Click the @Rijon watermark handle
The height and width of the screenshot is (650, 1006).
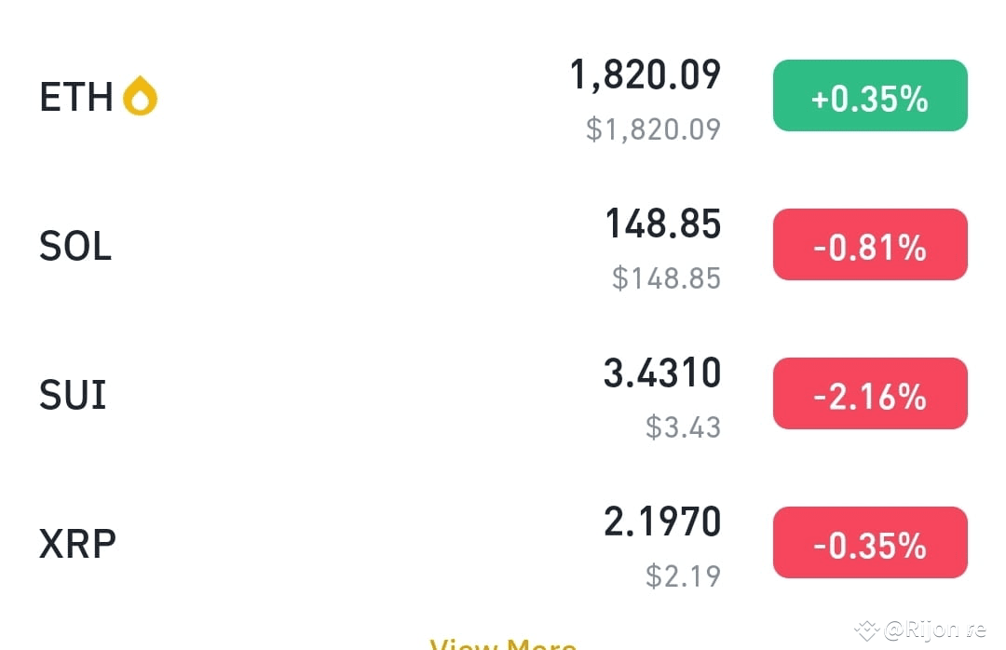click(934, 630)
